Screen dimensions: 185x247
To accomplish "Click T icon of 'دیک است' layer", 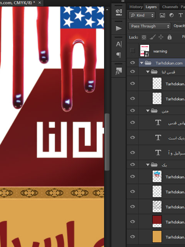I will point(158,137).
